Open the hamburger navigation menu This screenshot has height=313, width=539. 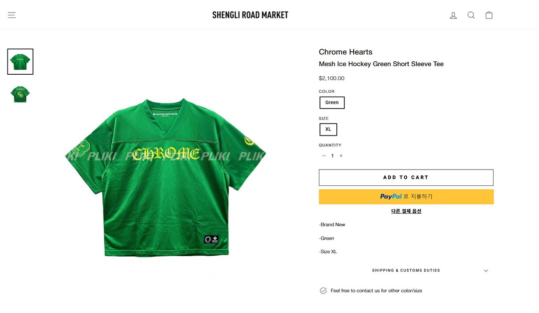tap(11, 15)
